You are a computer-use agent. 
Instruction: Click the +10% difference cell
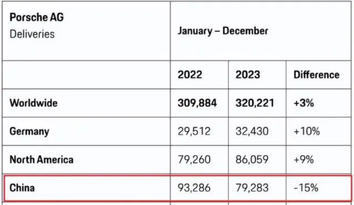tap(306, 131)
